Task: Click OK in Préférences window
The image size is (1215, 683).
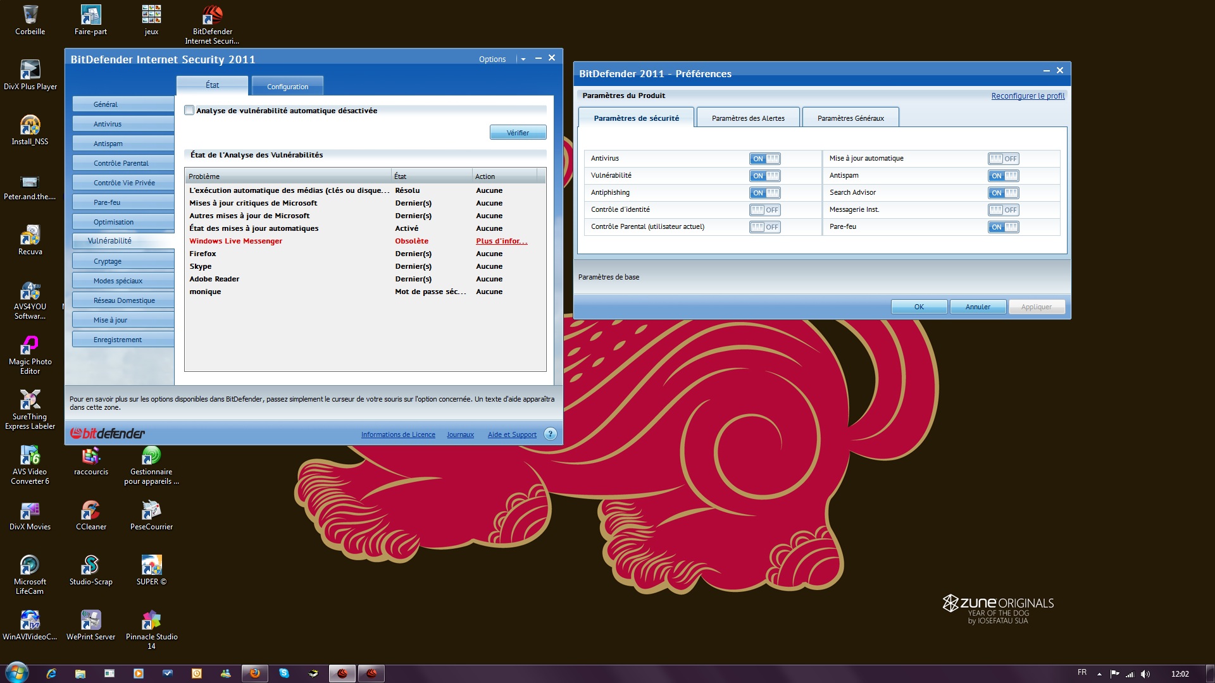Action: 919,307
